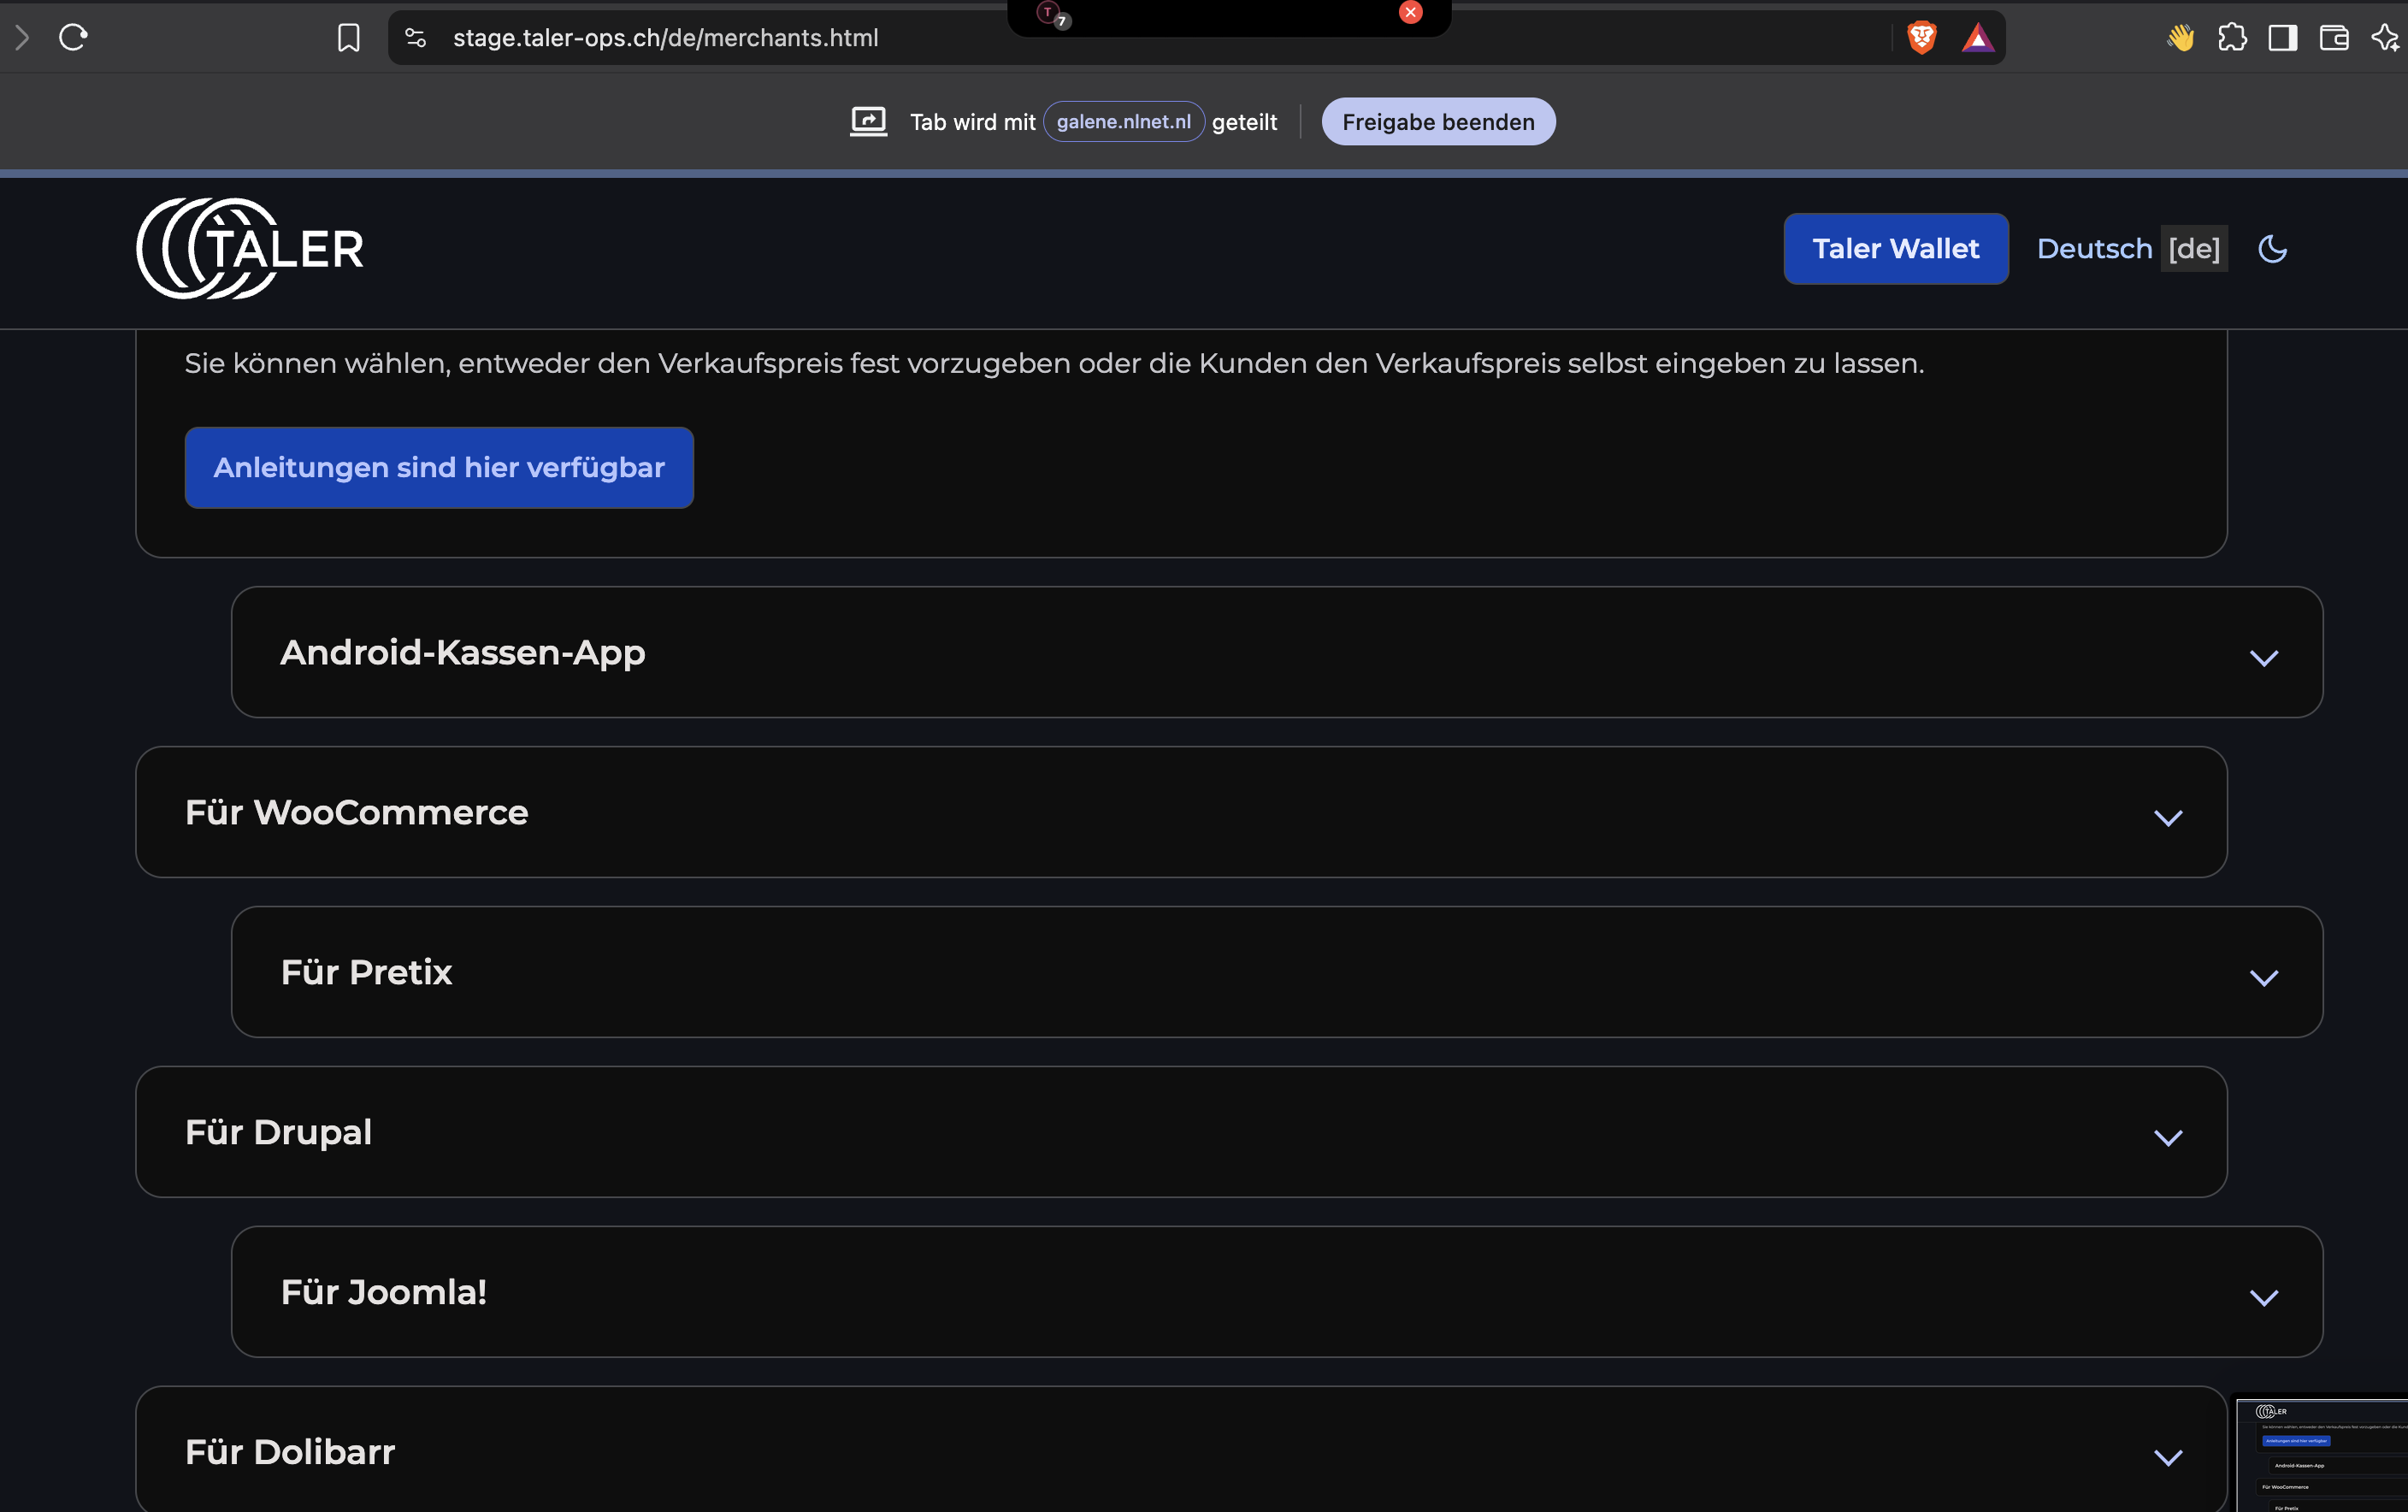
Task: Click Freigabe beenden to stop sharing
Action: coord(1437,122)
